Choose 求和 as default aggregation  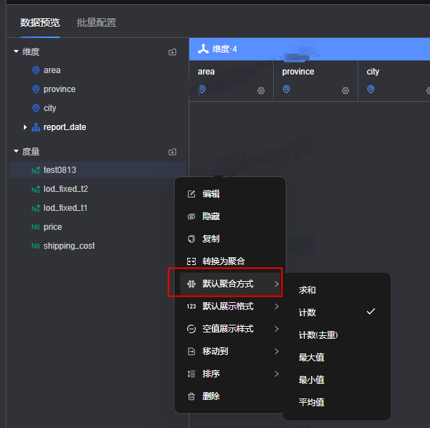point(308,290)
